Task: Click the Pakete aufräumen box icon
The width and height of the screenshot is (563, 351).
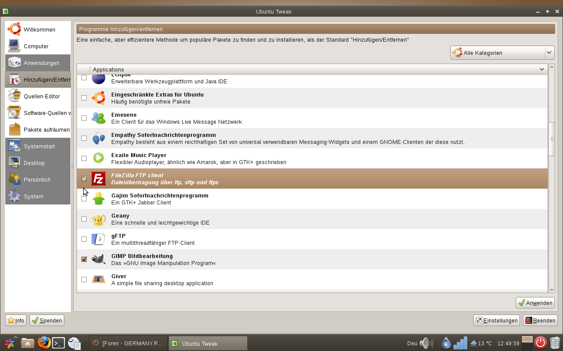Action: (15, 129)
